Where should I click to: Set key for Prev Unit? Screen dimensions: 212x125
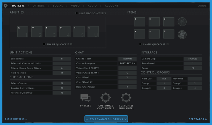pos(195,79)
